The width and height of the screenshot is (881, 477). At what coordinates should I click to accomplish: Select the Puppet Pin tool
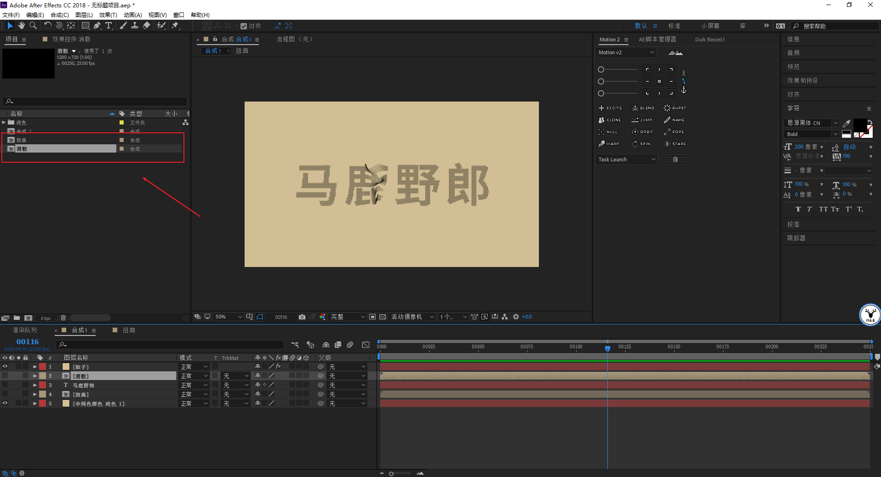[175, 26]
